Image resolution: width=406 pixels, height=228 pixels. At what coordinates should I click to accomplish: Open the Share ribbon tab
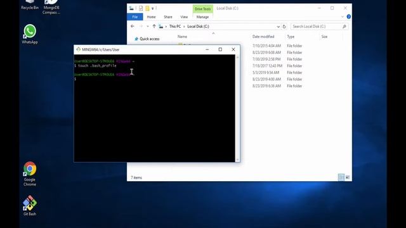(x=167, y=17)
